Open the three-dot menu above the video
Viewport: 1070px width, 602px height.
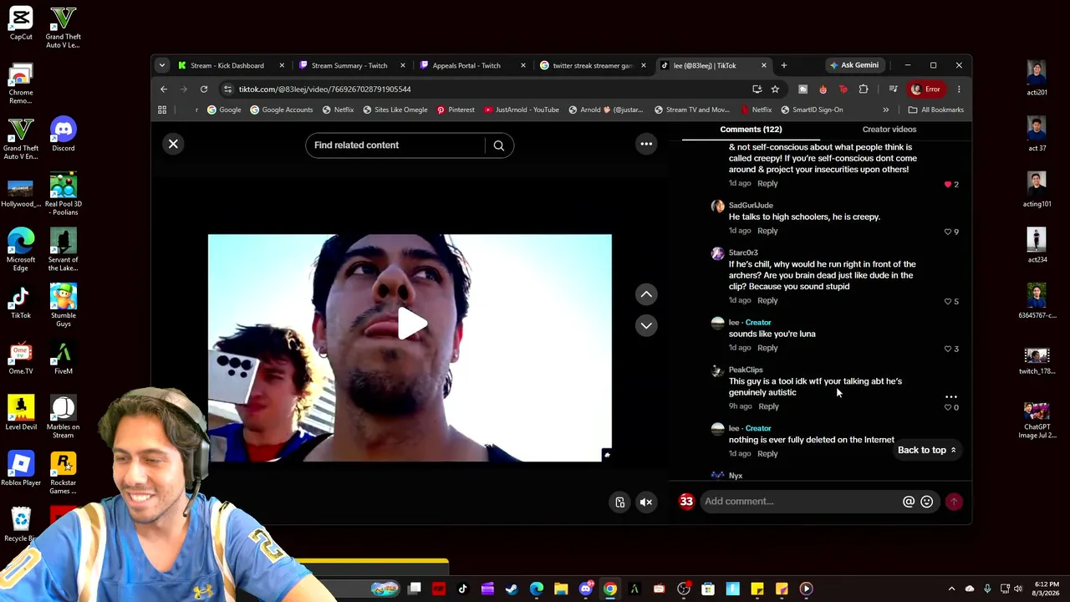coord(646,144)
